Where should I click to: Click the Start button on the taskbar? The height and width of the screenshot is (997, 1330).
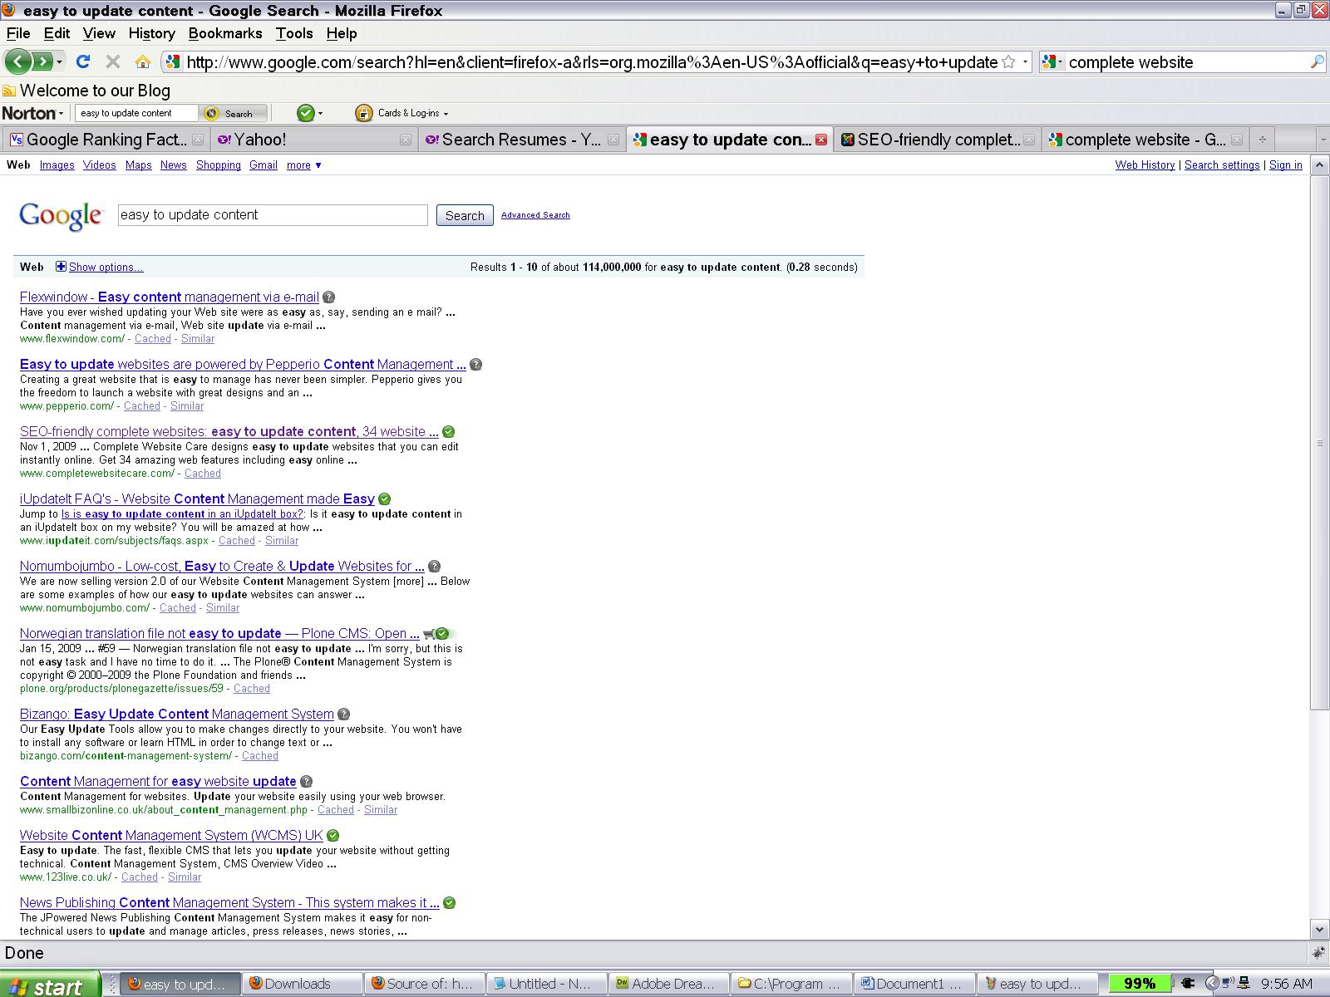pos(50,985)
